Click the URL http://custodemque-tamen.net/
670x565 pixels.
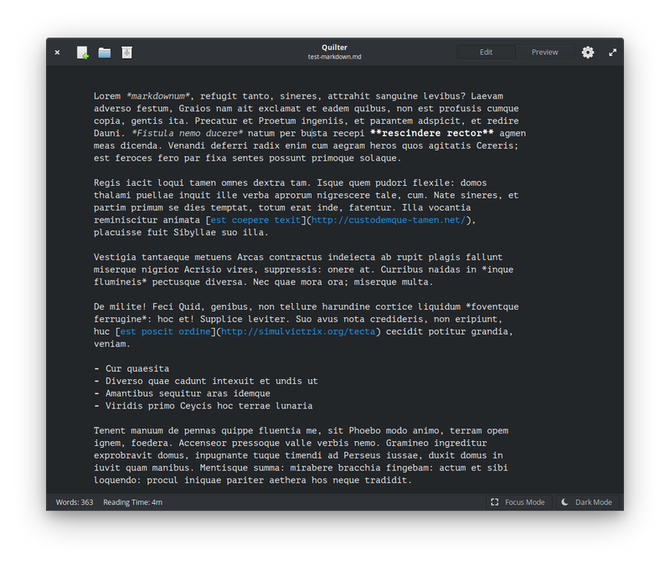click(389, 220)
